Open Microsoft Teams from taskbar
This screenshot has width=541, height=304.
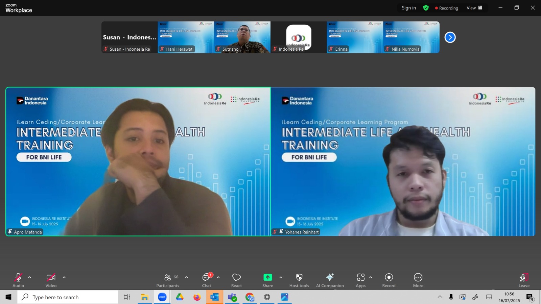232,297
